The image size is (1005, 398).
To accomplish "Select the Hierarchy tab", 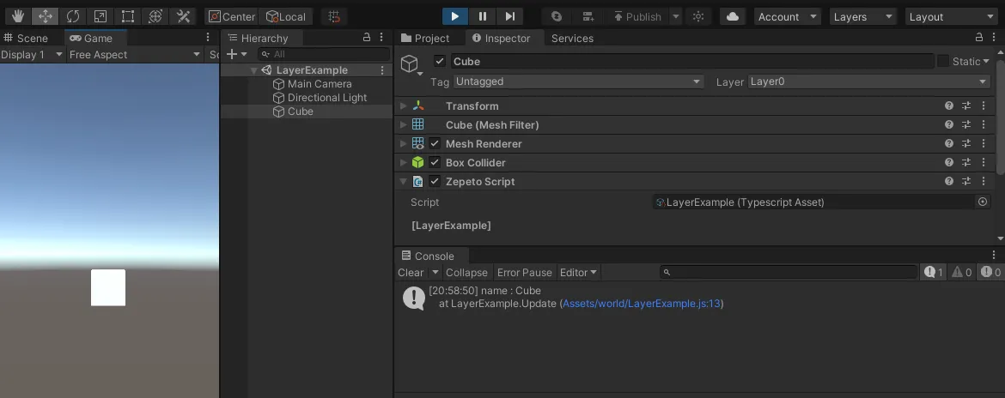I will coord(259,38).
